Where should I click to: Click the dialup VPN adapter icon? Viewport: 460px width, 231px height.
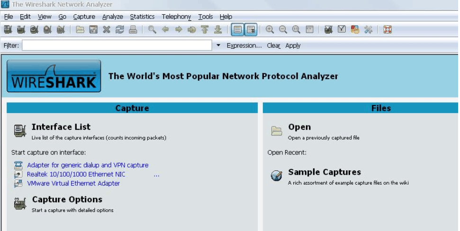tap(18, 165)
